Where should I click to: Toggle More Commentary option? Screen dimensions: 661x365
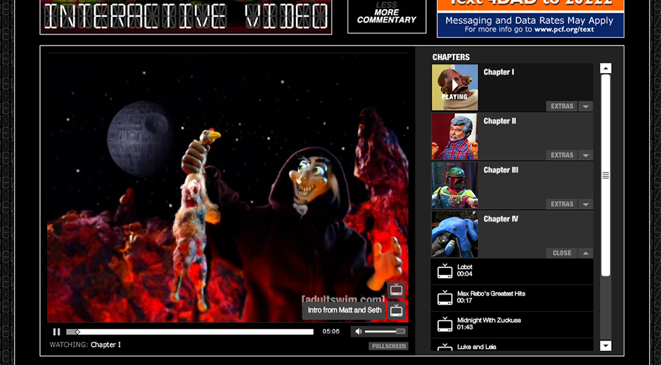(x=387, y=16)
